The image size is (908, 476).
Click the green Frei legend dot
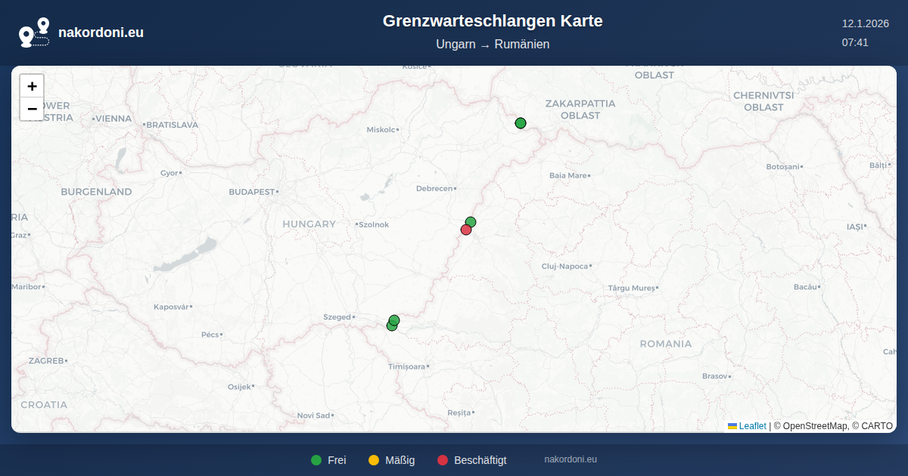point(316,460)
